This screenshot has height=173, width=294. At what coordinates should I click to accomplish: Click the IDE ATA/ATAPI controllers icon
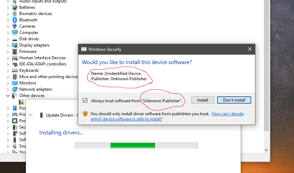[15, 64]
